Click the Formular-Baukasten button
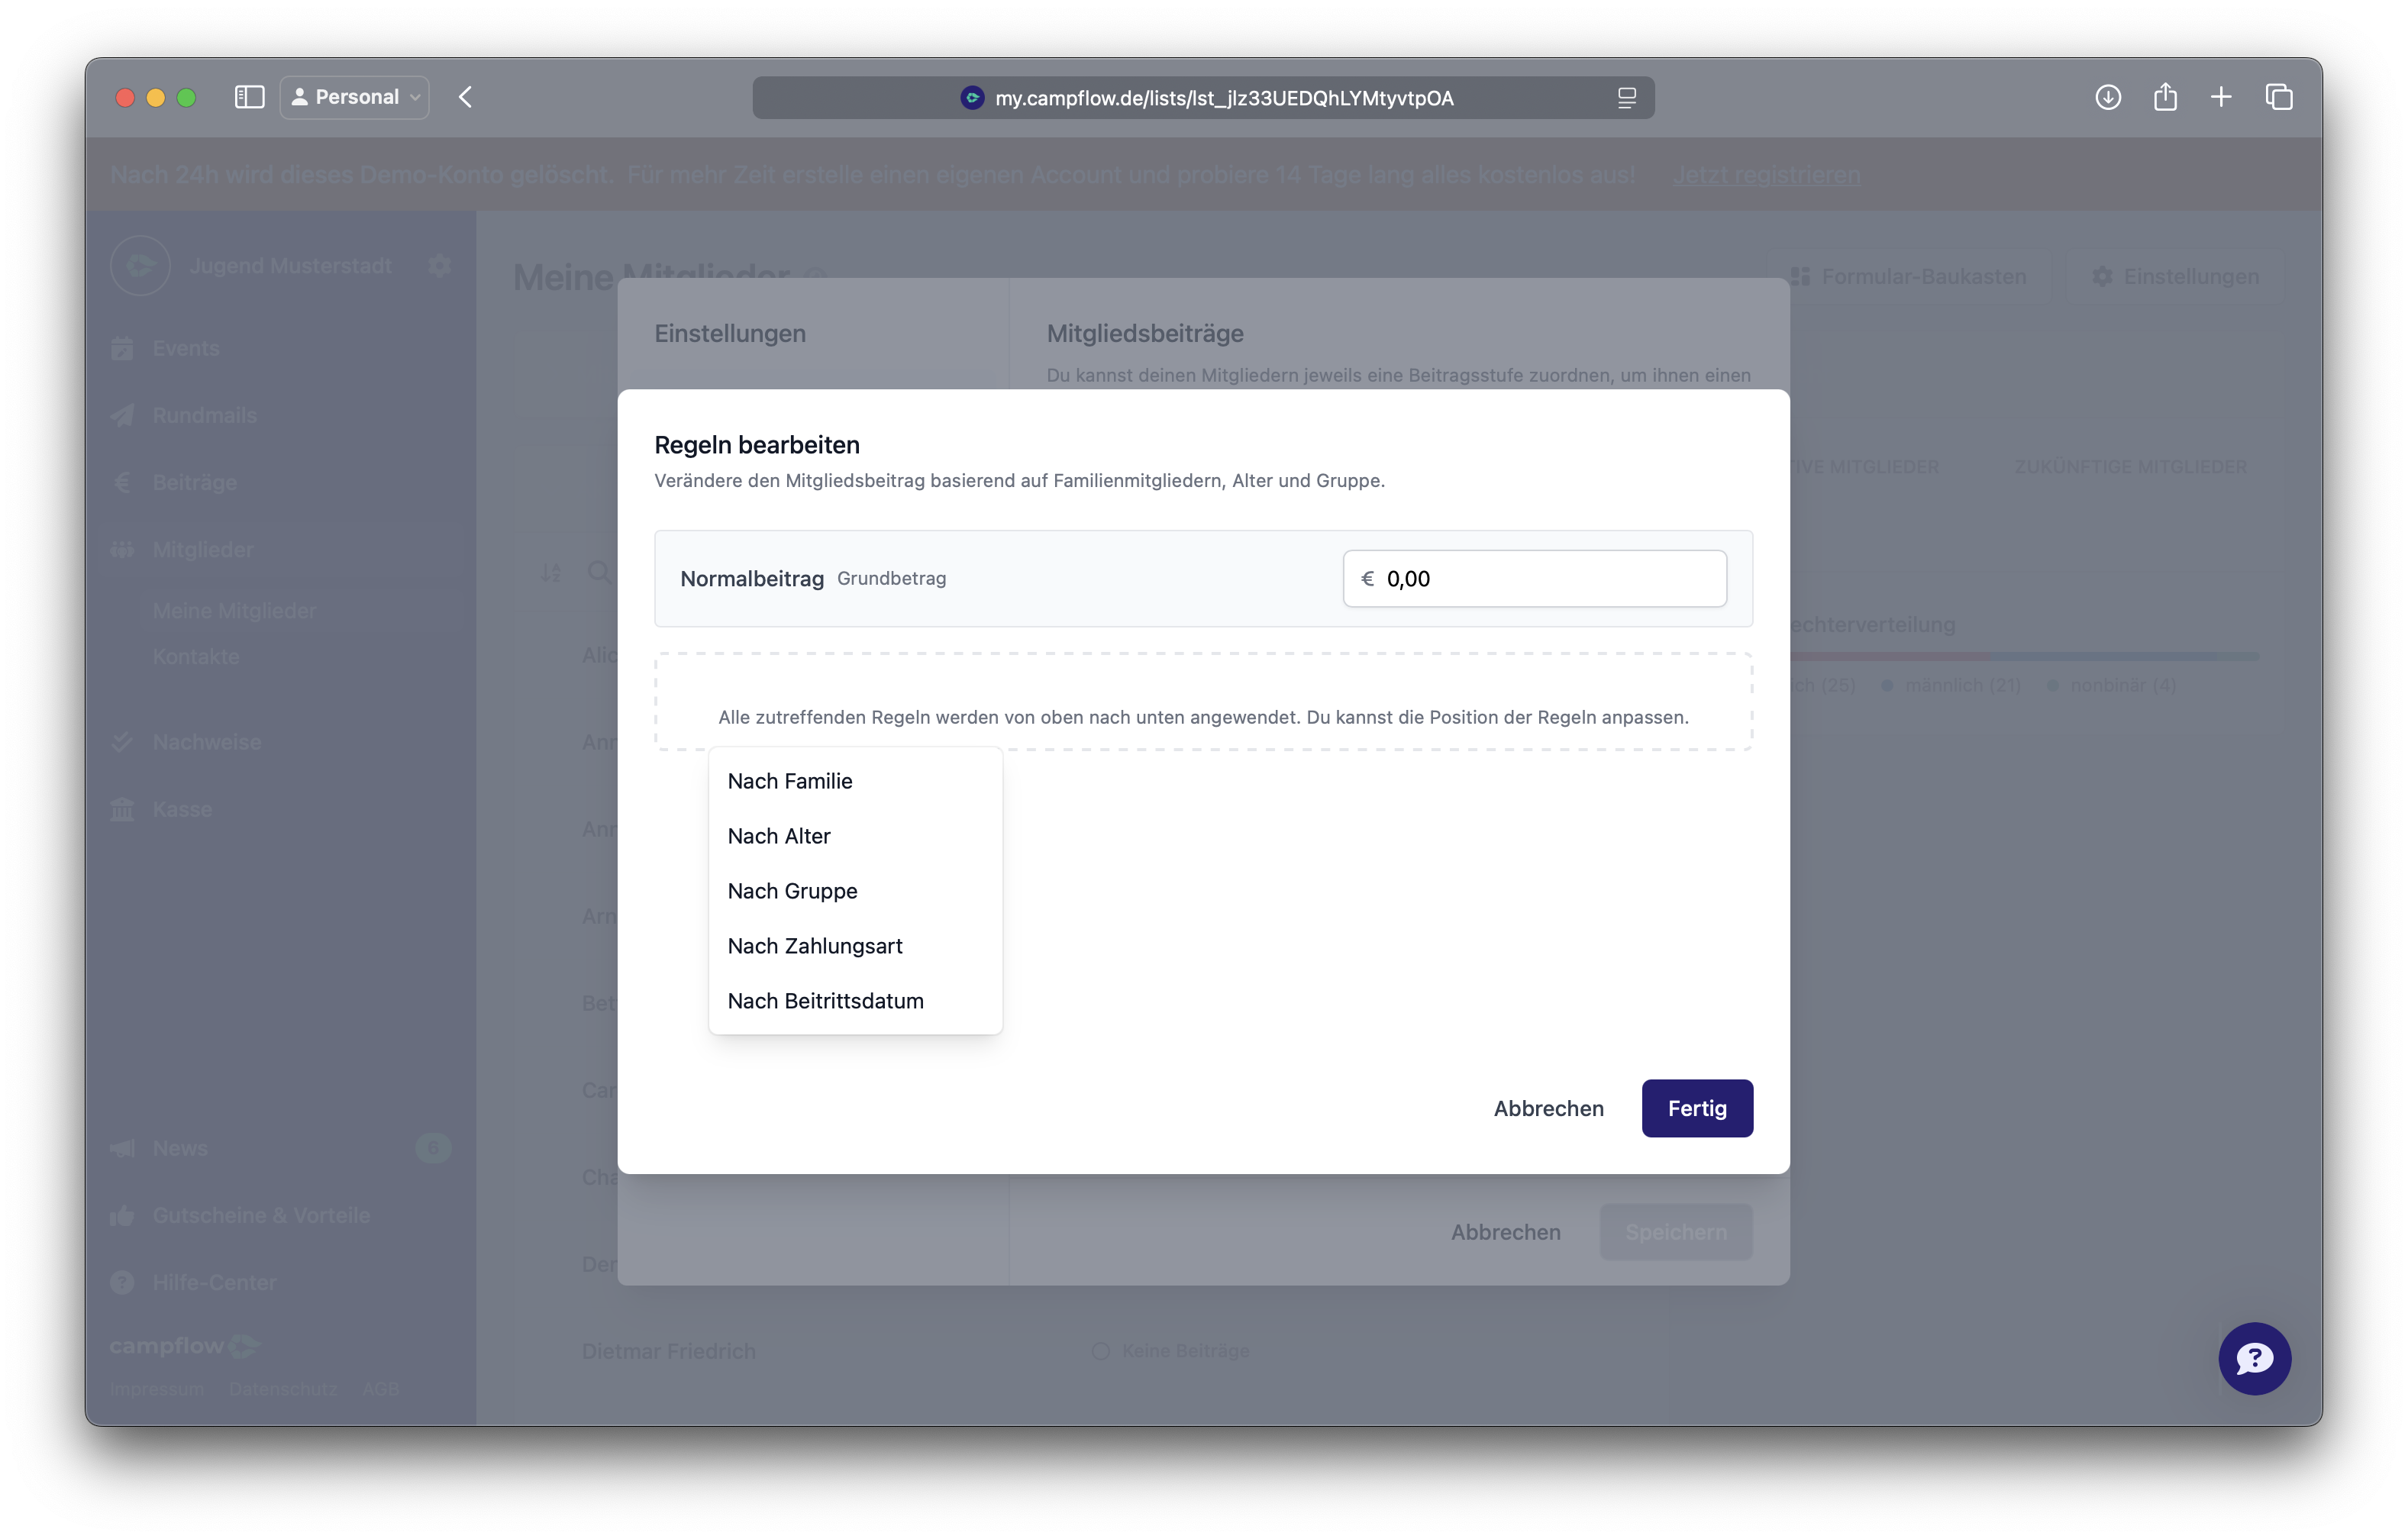The width and height of the screenshot is (2408, 1539). 1910,277
